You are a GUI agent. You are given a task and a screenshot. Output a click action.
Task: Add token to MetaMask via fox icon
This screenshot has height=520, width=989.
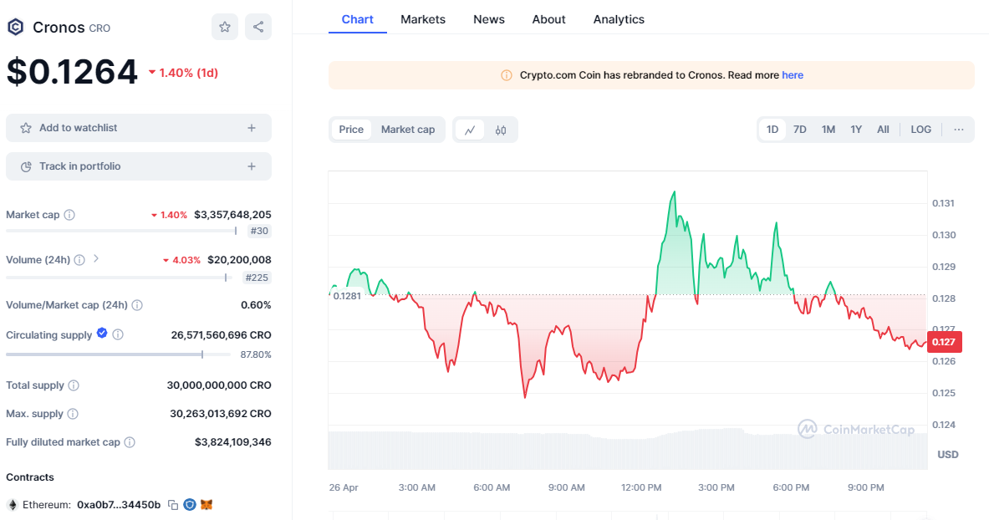coord(206,505)
